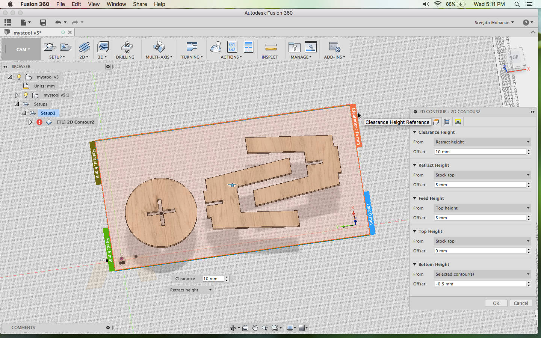Open Clearance Height From dropdown
Viewport: 541px width, 338px height.
(482, 142)
